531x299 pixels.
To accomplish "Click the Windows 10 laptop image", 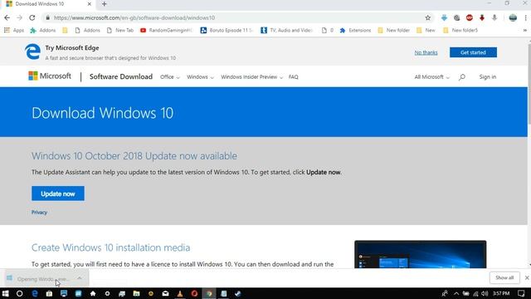I will pyautogui.click(x=421, y=254).
